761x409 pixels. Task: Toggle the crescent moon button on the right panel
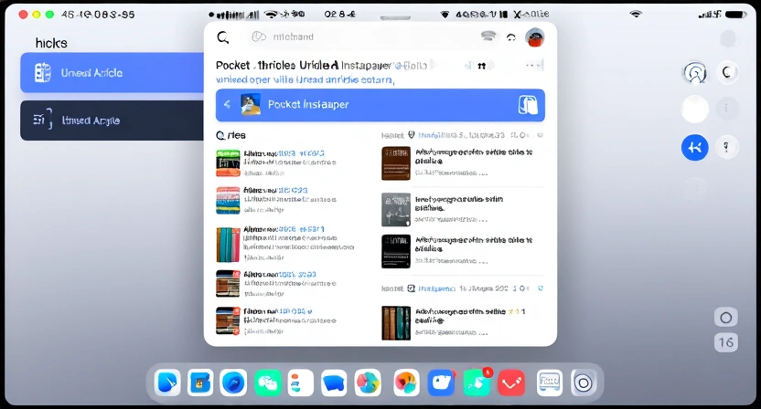click(x=726, y=73)
